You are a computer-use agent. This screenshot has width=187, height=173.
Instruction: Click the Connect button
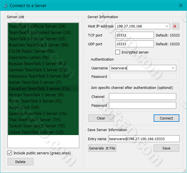coord(166,118)
